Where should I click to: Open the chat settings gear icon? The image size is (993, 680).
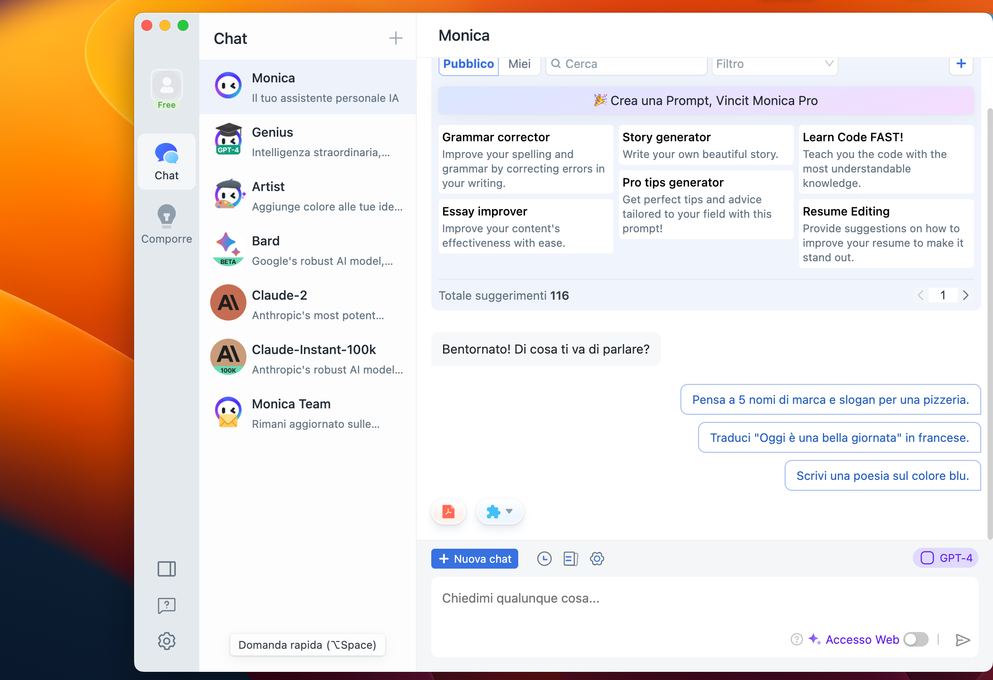pos(597,560)
